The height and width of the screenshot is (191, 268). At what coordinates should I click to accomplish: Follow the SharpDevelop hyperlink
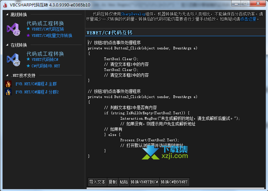pyautogui.click(x=133, y=14)
